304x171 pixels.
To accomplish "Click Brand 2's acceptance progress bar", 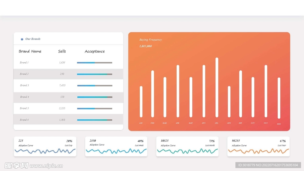I will tap(94, 74).
